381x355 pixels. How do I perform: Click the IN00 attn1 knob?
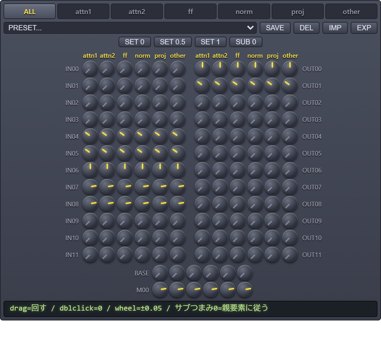point(90,69)
